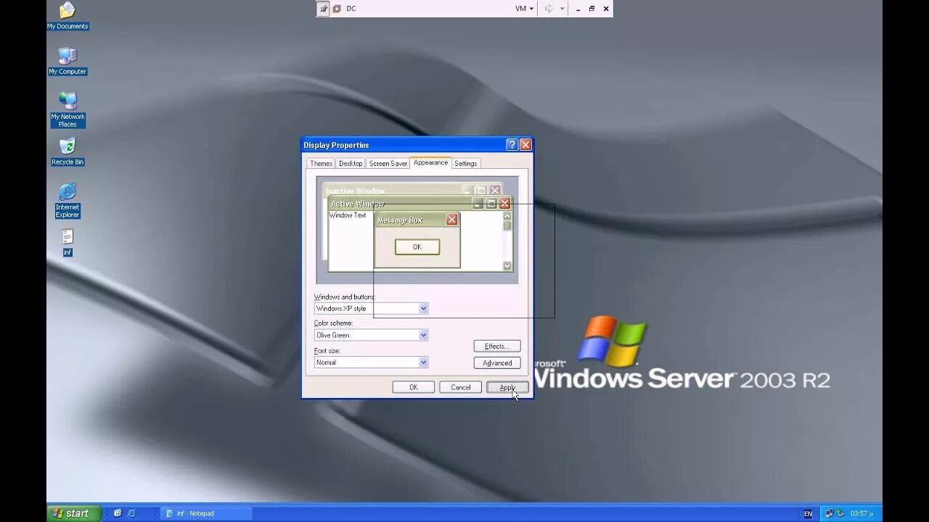
Task: Select the inf text file icon
Action: point(67,243)
